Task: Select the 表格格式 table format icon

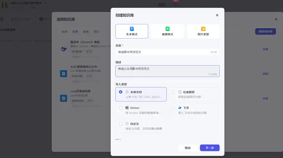Action: (167, 29)
